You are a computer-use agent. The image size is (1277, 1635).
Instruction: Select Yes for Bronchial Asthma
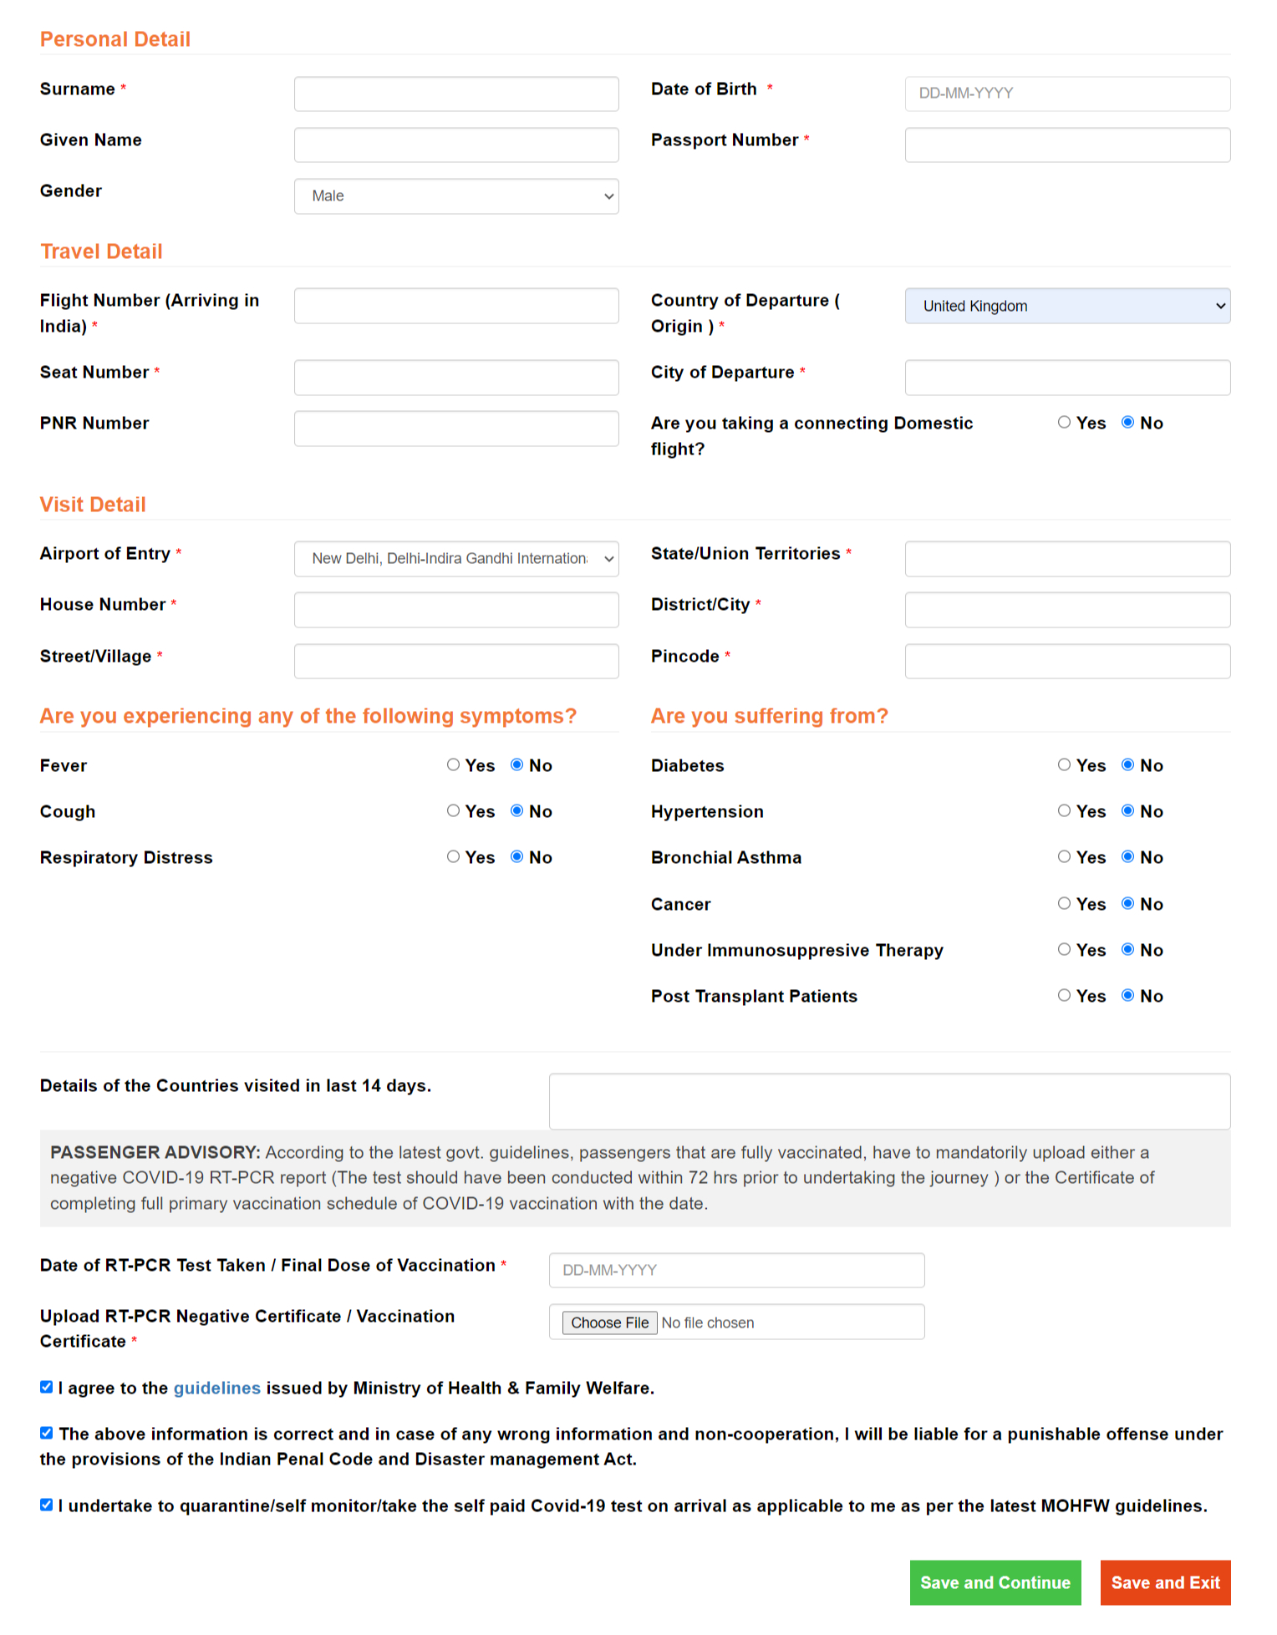1064,857
